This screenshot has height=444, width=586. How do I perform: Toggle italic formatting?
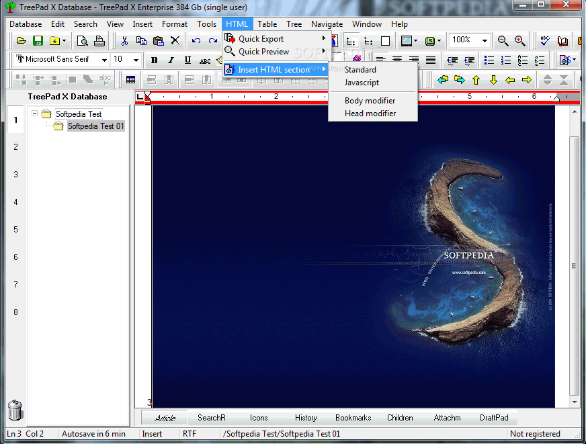click(x=171, y=60)
